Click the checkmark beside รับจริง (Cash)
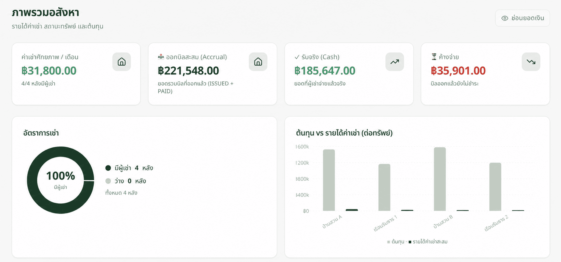The height and width of the screenshot is (262, 561). pos(297,57)
